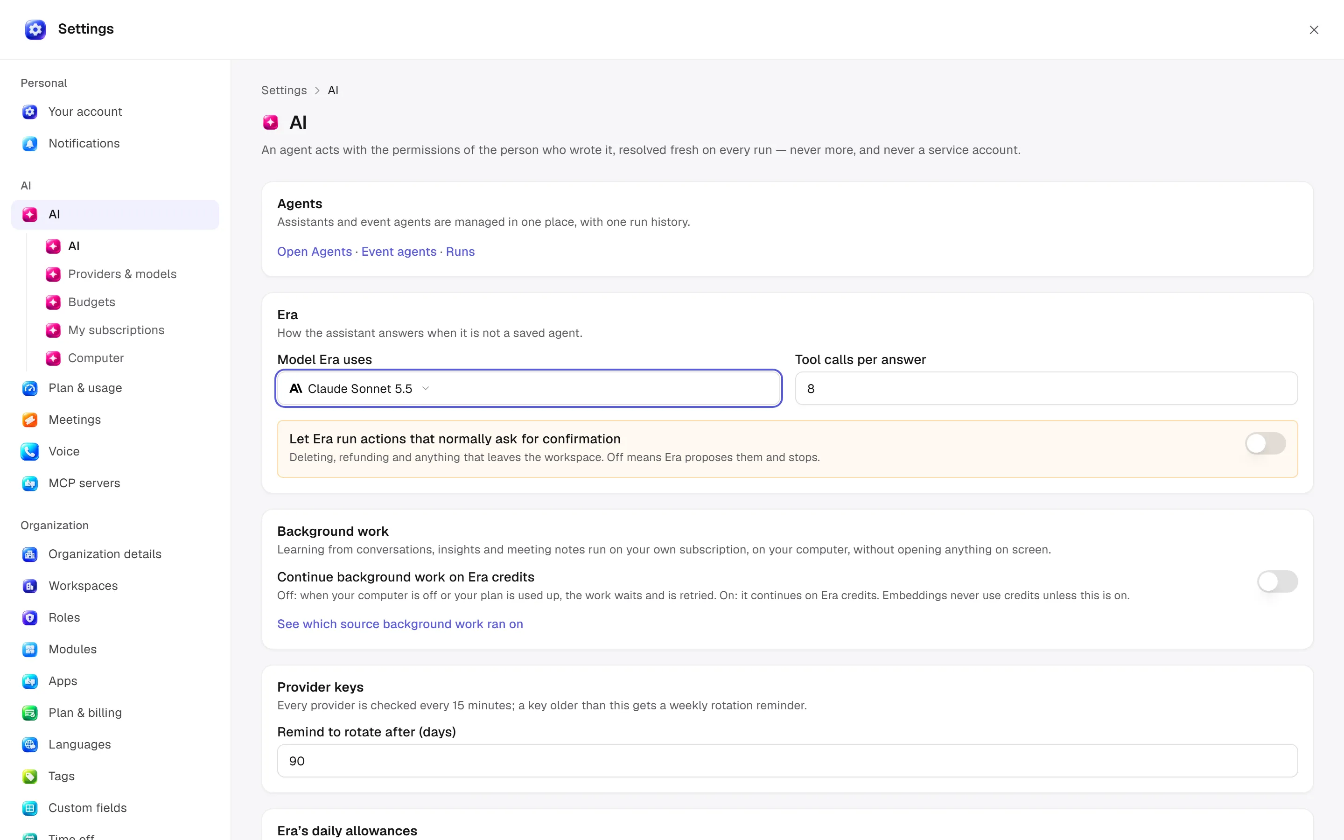The height and width of the screenshot is (840, 1344).
Task: Click the Open Agents link
Action: (x=315, y=252)
